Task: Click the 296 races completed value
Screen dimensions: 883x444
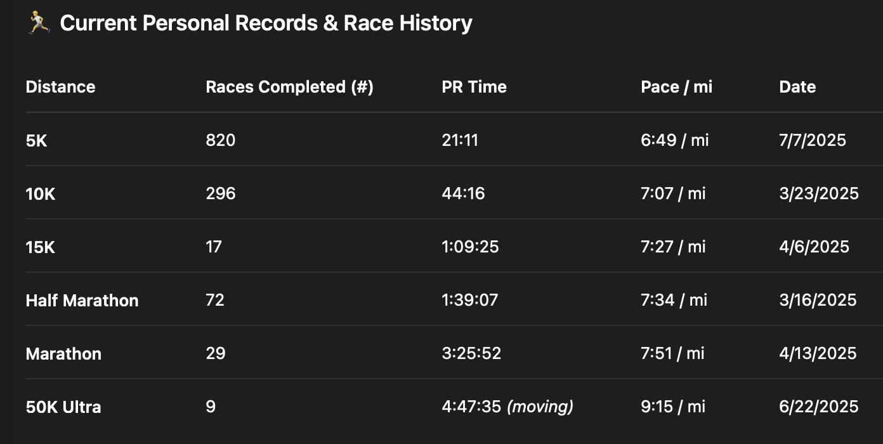Action: 220,193
